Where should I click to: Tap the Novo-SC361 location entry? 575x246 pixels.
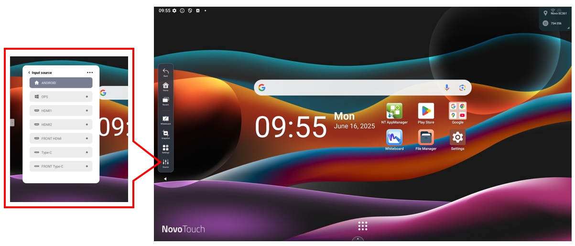point(555,13)
